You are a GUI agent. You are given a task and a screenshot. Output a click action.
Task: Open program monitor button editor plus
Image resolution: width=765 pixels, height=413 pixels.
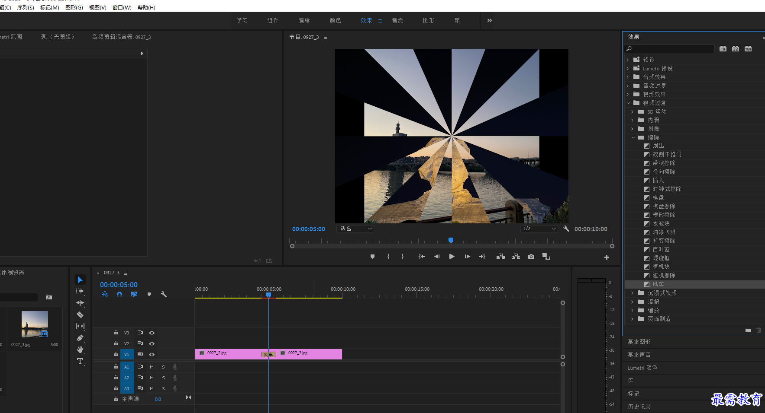click(607, 257)
